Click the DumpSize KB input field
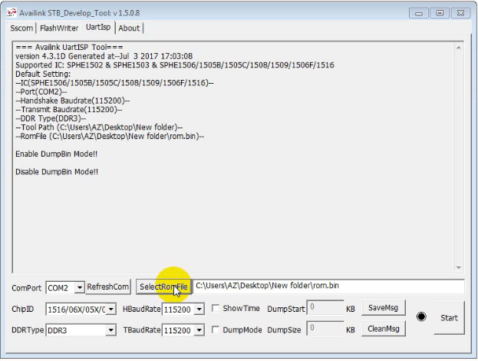The height and width of the screenshot is (361, 478). click(x=325, y=328)
